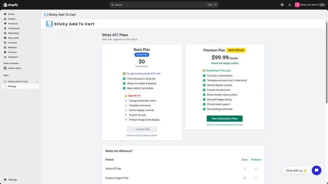
Task: Open the Home icon in sidebar
Action: click(x=5, y=14)
